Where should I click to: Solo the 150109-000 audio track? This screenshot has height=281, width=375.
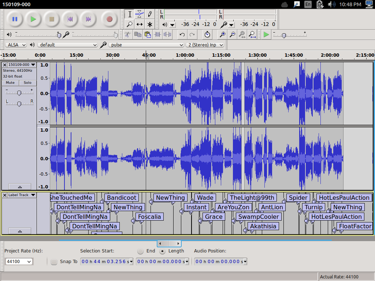pos(28,83)
